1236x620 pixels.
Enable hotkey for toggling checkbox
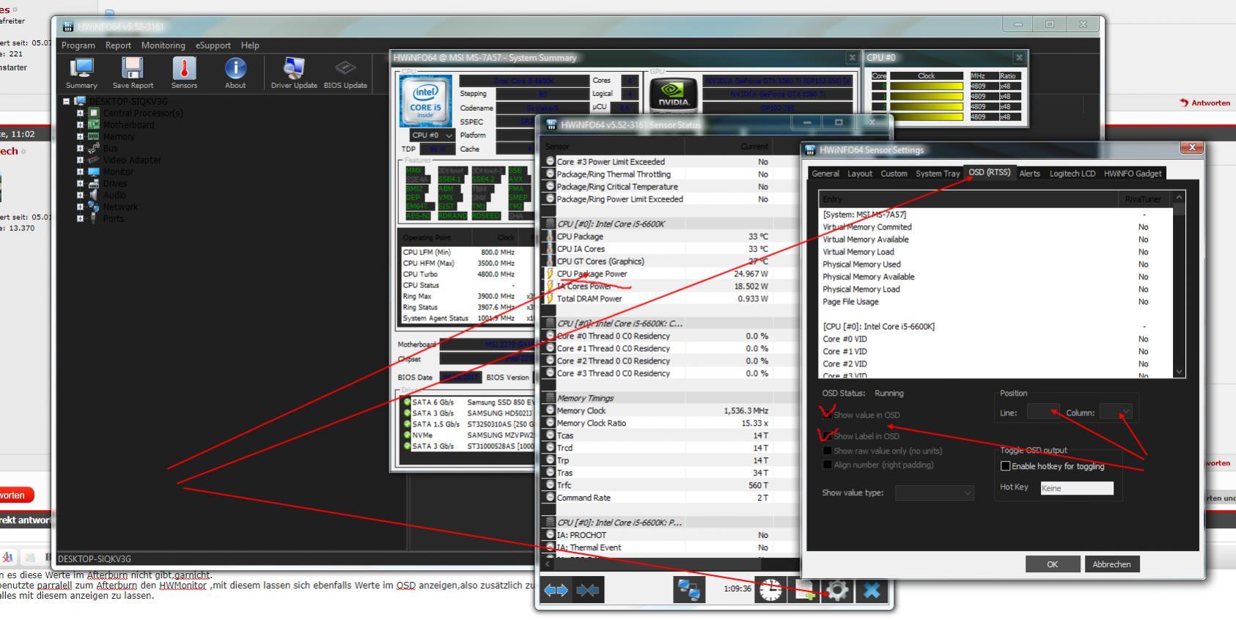[1006, 467]
